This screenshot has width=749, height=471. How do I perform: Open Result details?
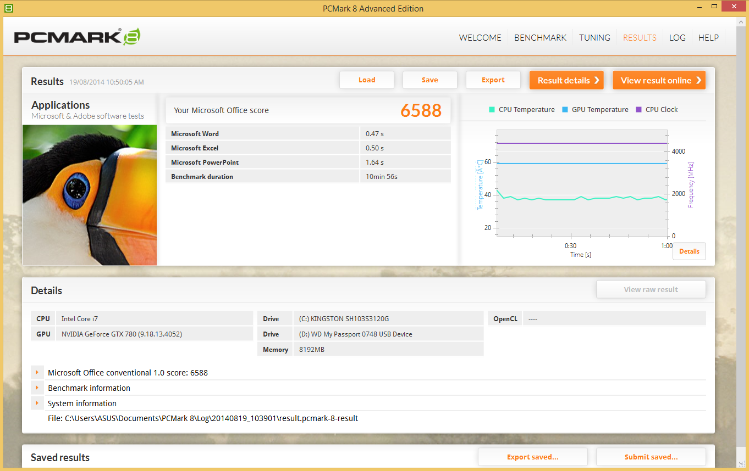[x=566, y=80]
